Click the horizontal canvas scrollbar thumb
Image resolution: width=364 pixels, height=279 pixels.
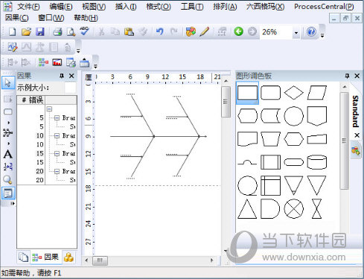100,260
